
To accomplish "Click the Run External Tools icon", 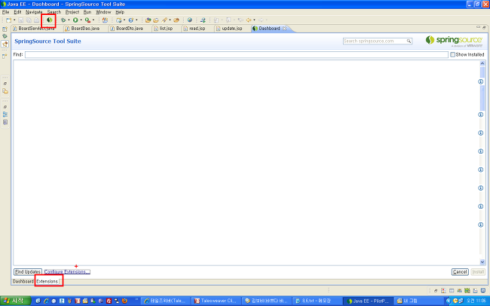I will point(87,20).
